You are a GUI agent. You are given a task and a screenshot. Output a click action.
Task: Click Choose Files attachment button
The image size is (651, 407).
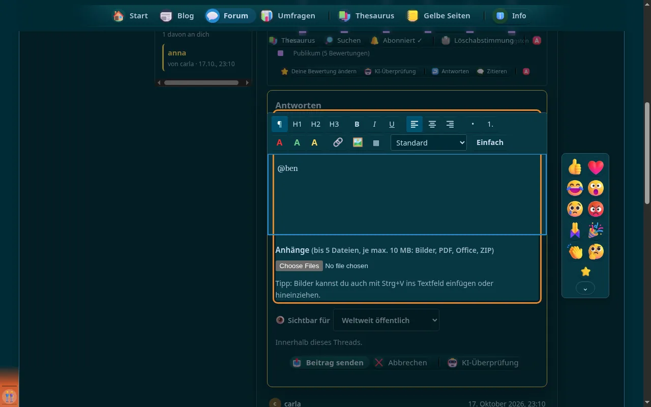[299, 266]
